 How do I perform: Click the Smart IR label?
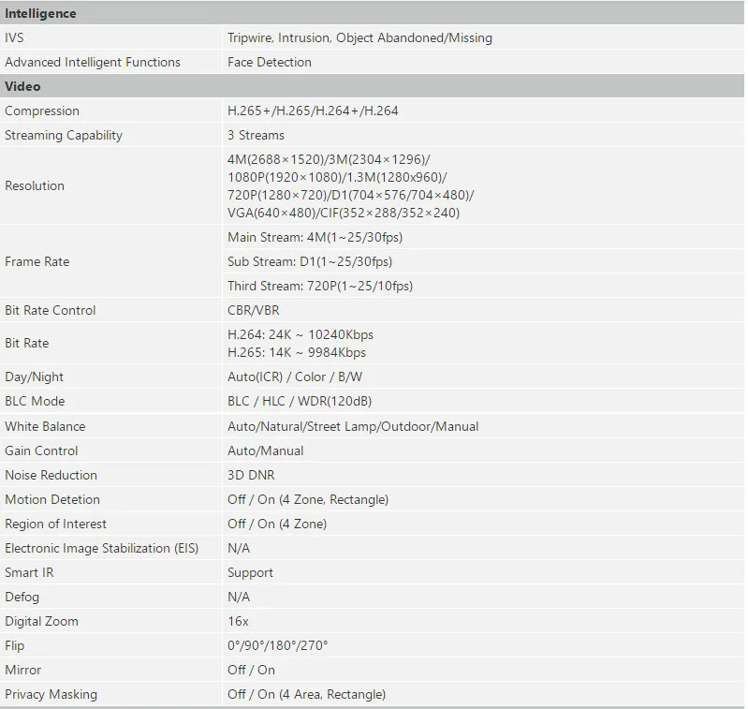[29, 572]
